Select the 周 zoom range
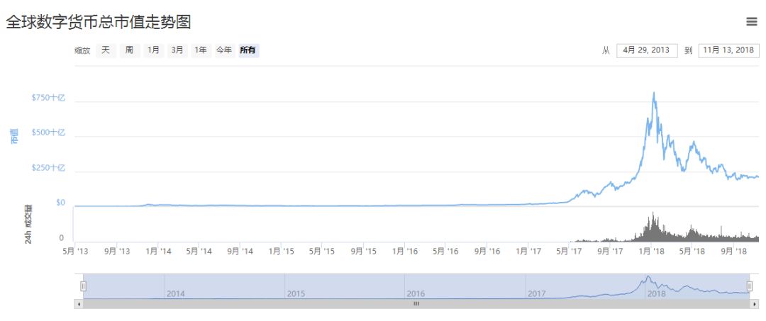766x321 pixels. point(129,50)
